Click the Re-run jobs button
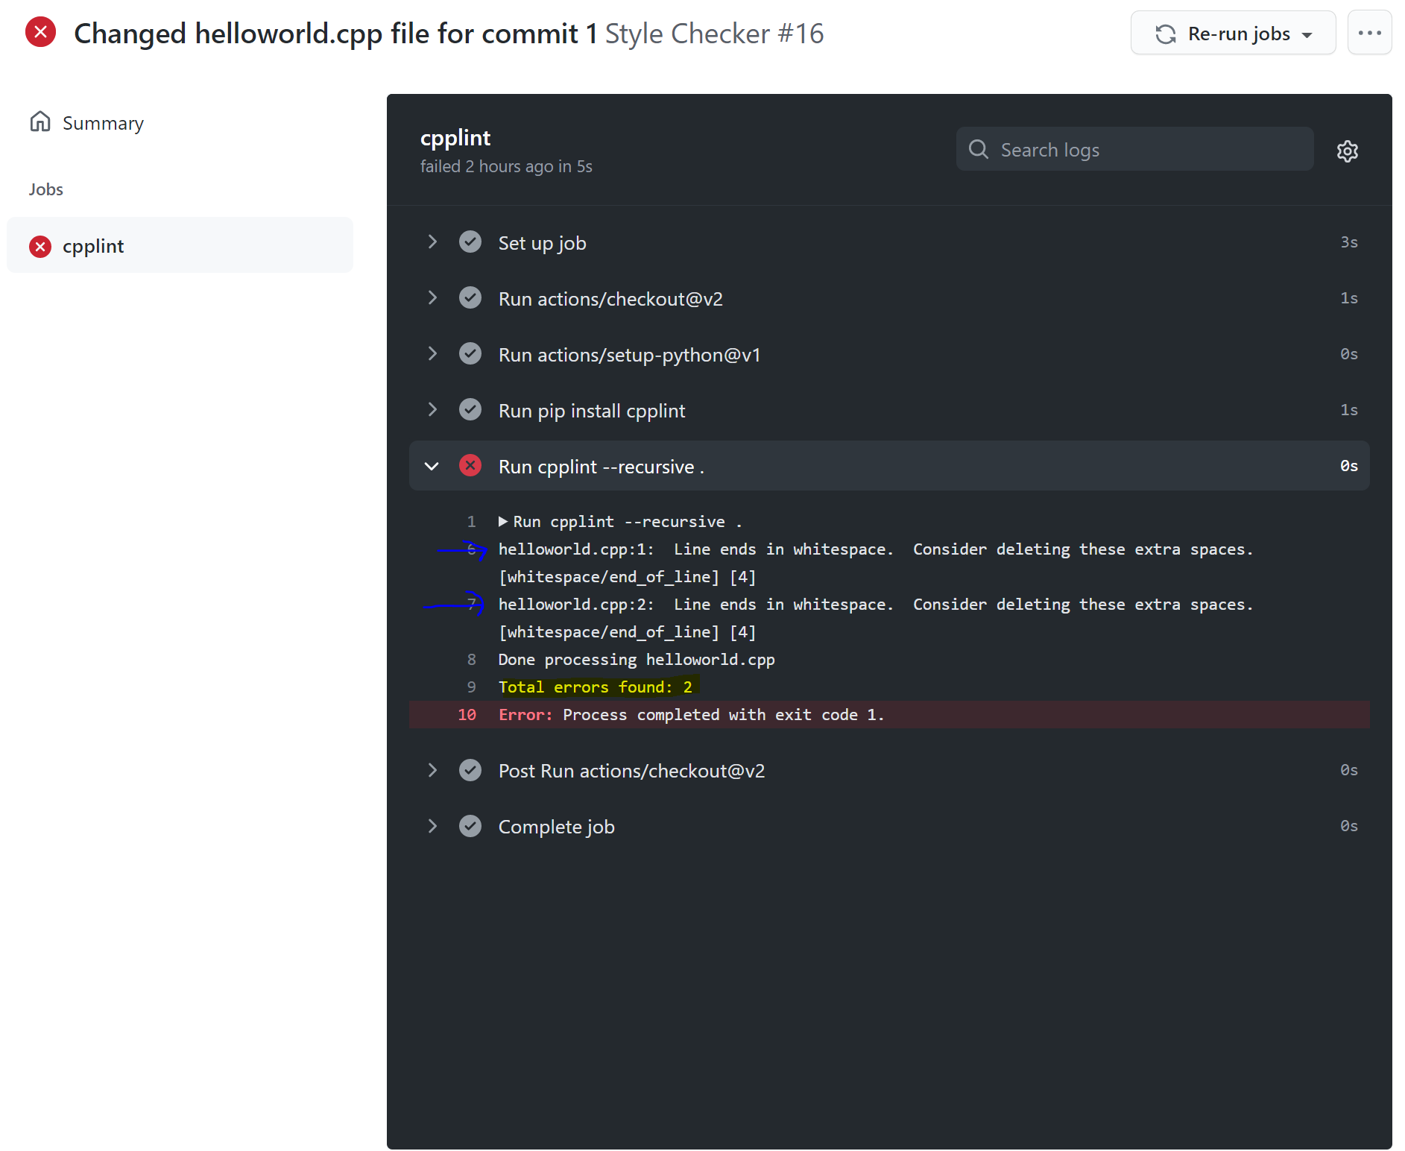This screenshot has width=1405, height=1151. tap(1233, 34)
